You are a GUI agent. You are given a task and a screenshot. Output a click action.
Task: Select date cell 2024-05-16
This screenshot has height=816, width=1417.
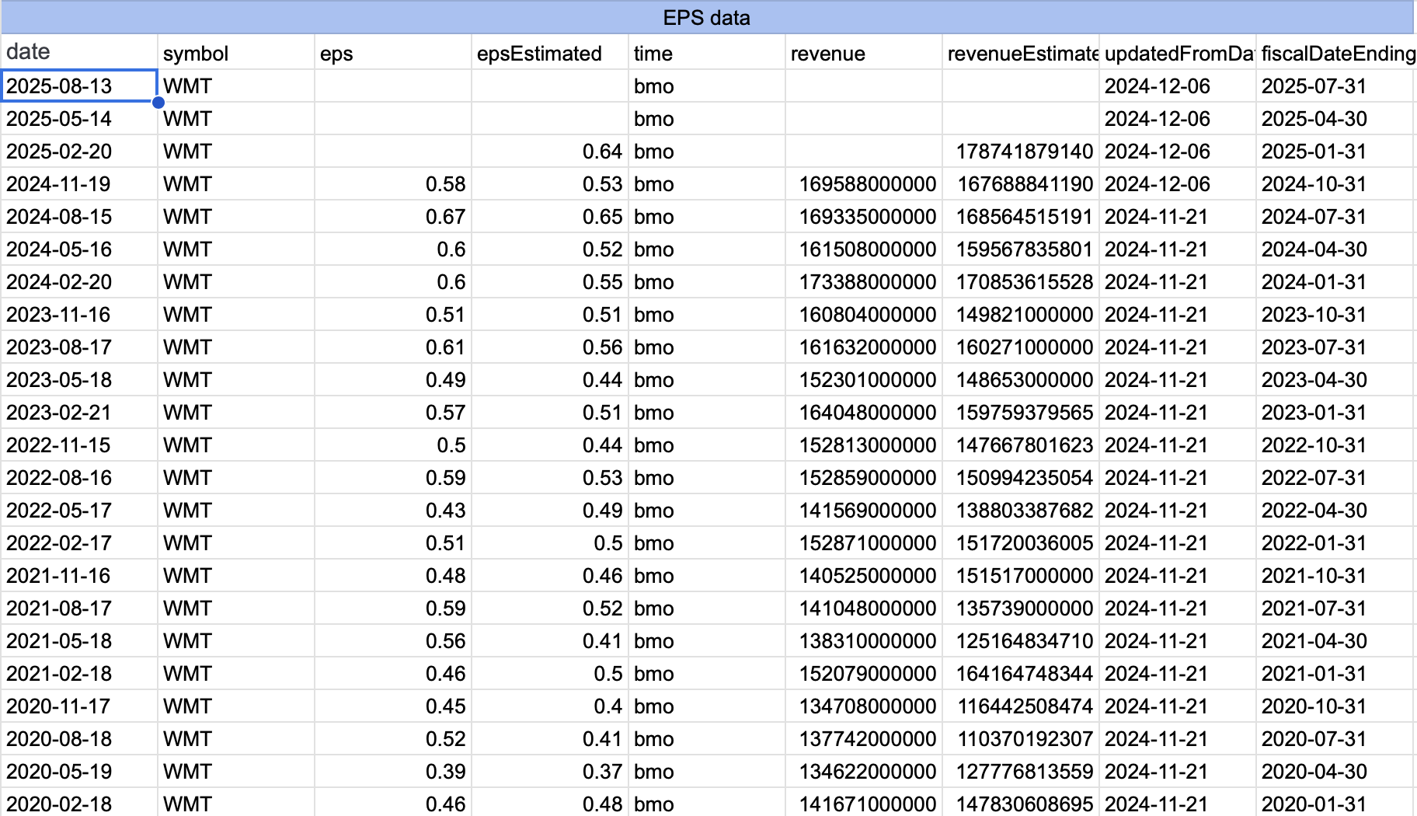pos(79,249)
